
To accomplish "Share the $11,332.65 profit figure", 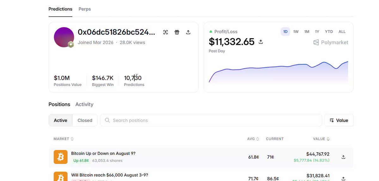I will tap(260, 42).
